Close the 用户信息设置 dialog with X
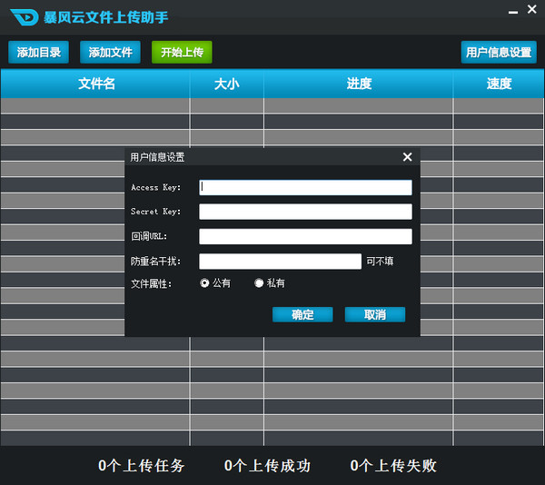 (407, 157)
